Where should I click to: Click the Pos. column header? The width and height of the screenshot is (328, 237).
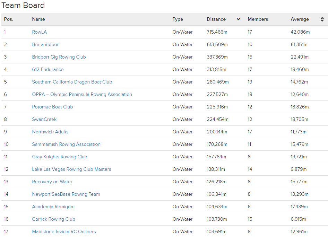click(9, 19)
